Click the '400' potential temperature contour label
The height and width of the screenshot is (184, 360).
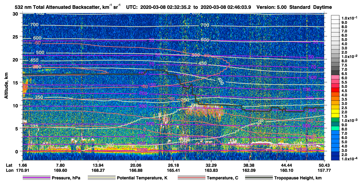click(x=220, y=81)
